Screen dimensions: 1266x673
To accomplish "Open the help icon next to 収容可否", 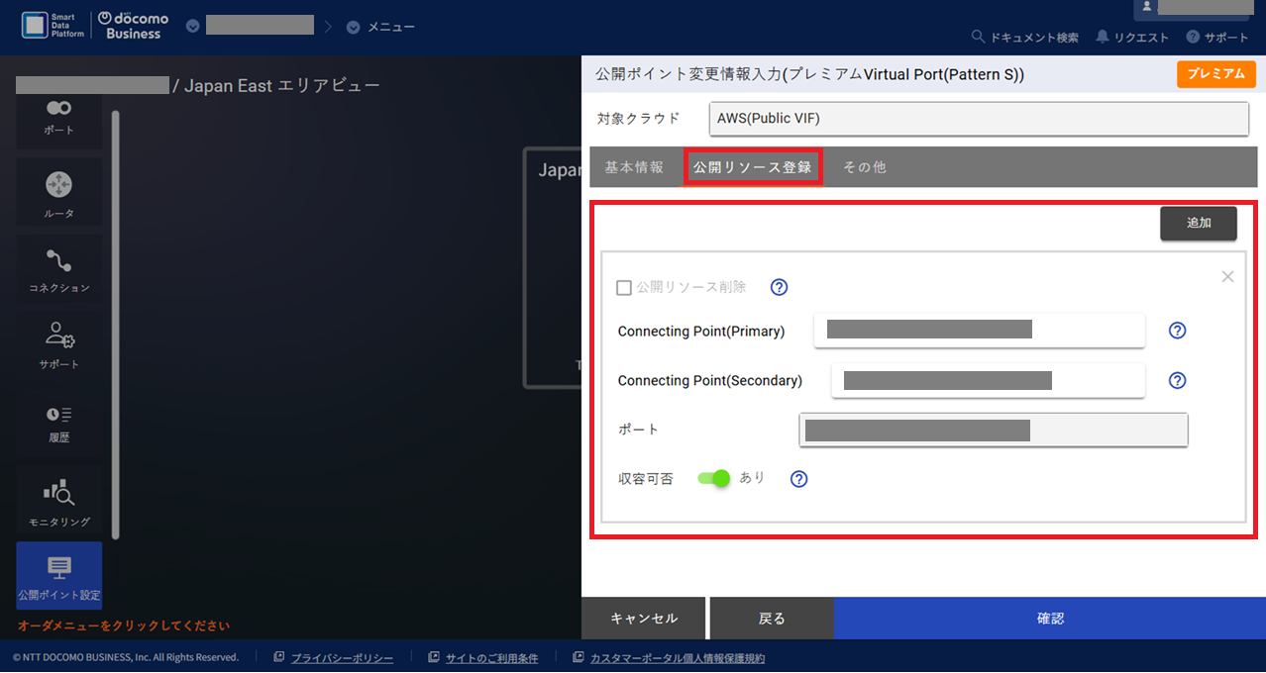I will (798, 478).
